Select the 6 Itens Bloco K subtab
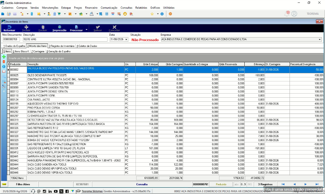Screen dimensions: 325x194 pyautogui.click(x=21, y=51)
